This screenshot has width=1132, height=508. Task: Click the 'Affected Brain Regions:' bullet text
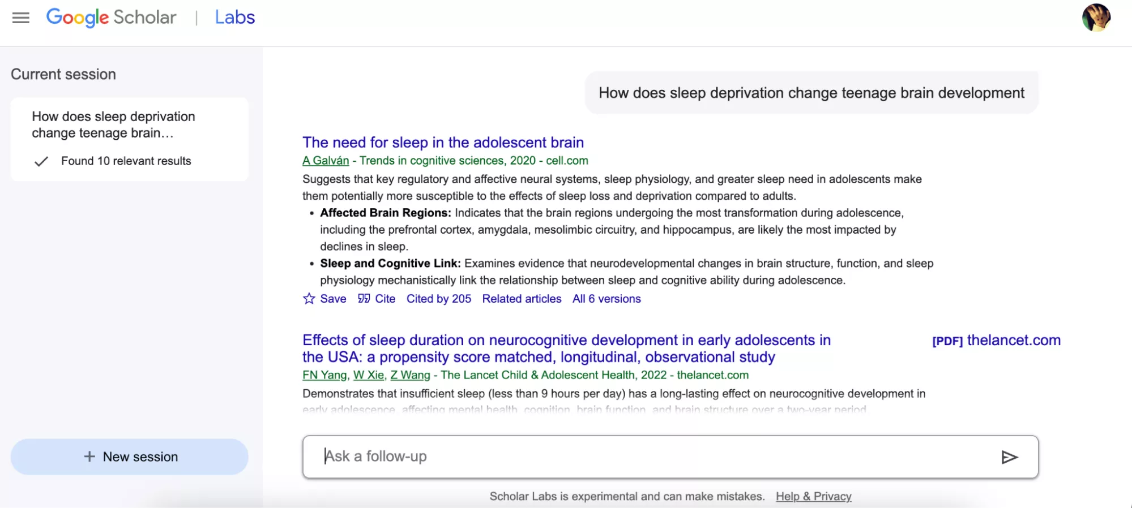(386, 213)
